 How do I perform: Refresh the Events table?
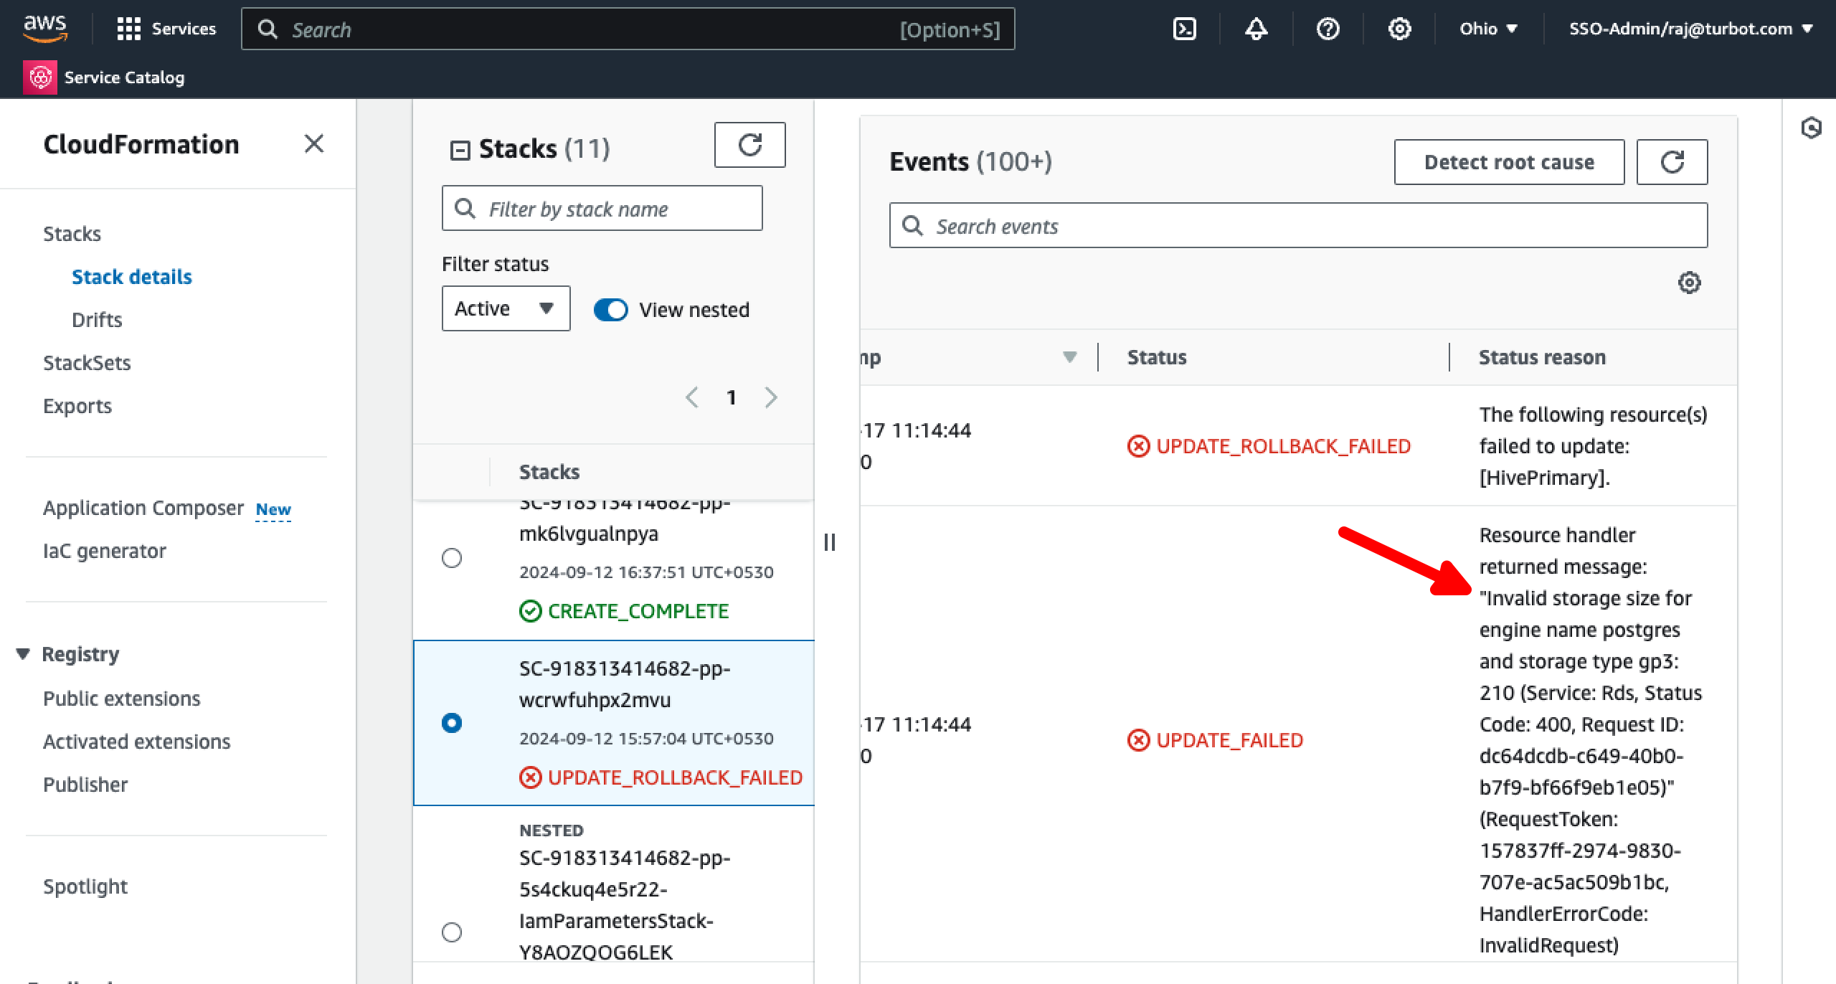tap(1672, 162)
